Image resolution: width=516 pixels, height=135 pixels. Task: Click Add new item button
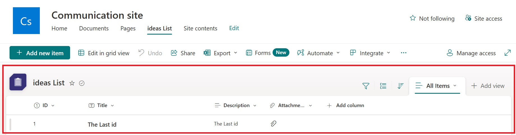(40, 53)
